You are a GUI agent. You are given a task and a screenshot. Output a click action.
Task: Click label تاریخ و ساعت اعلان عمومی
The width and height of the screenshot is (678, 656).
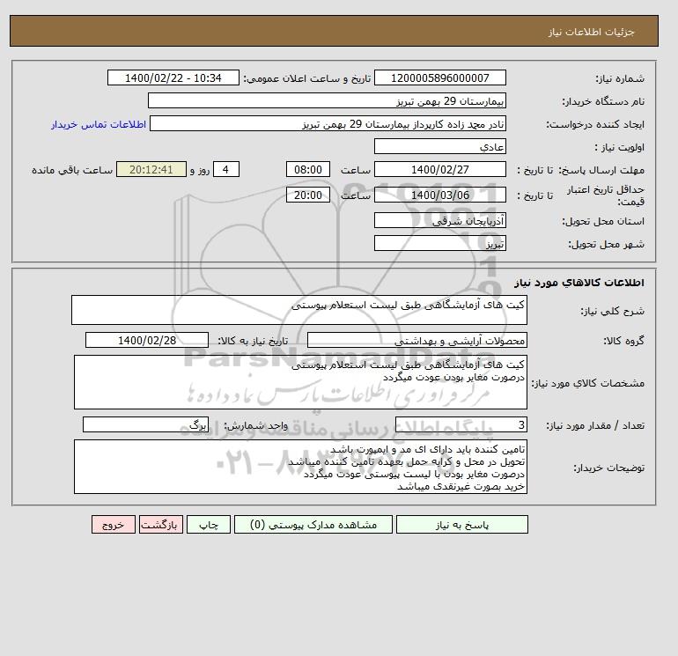coord(307,78)
